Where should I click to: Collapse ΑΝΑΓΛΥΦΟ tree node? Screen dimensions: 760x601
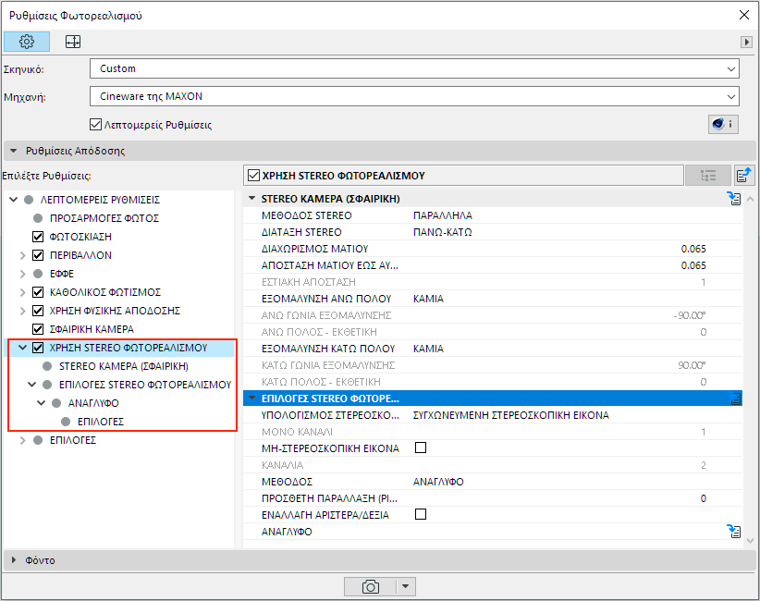click(42, 403)
